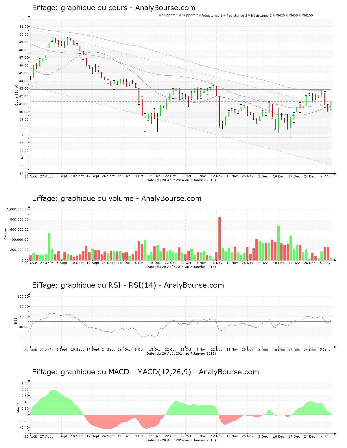
Task: Click the Support 1 red legend swatch
Action: point(160,15)
